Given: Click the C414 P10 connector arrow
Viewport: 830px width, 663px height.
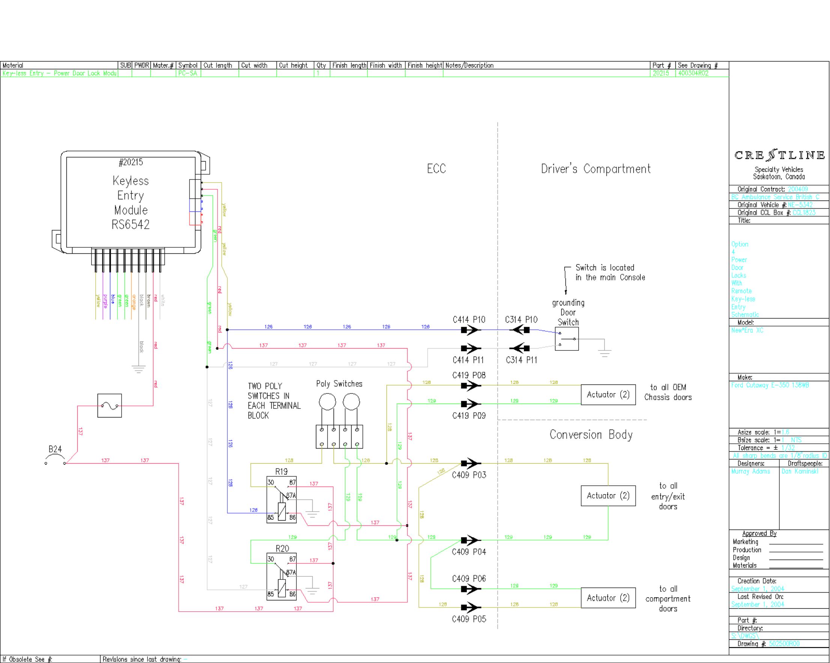Looking at the screenshot, I should 471,330.
